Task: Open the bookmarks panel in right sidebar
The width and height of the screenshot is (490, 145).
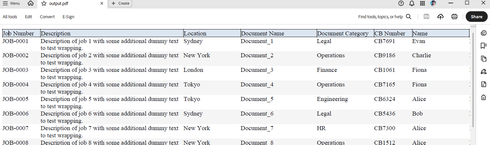Action: [483, 46]
